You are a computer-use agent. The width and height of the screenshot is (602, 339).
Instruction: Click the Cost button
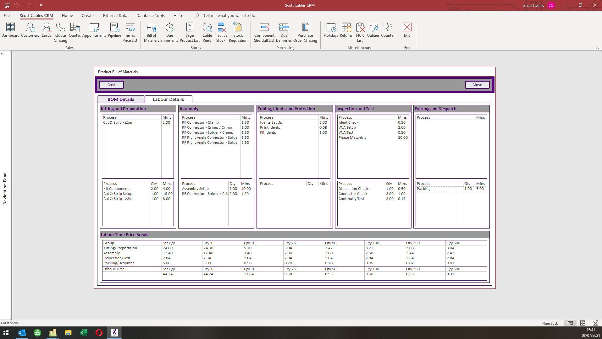click(111, 85)
